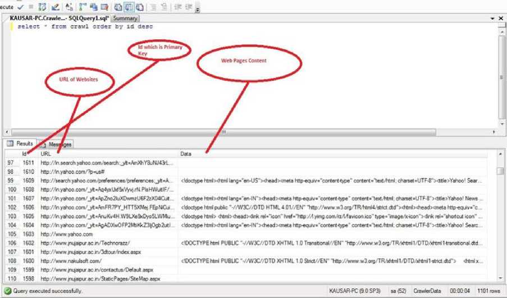Click the Data column header
The height and width of the screenshot is (298, 507).
[x=332, y=154]
